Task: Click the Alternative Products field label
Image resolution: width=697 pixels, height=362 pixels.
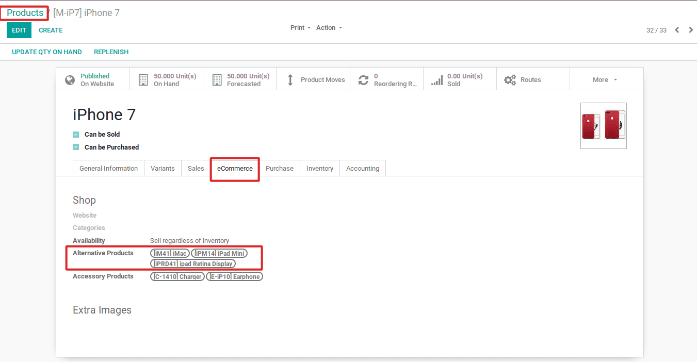Action: [x=103, y=253]
